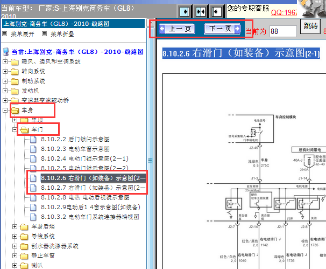Click folder icon of 静止车窗
The image size is (326, 269).
(24, 256)
